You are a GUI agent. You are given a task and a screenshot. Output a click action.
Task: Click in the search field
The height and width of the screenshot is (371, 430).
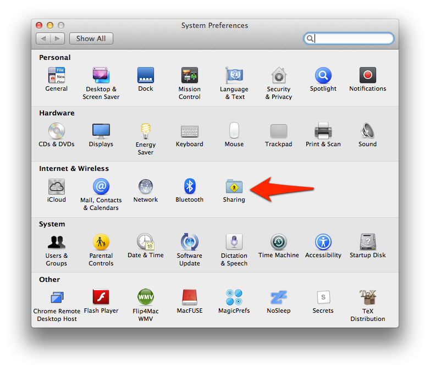(x=353, y=38)
